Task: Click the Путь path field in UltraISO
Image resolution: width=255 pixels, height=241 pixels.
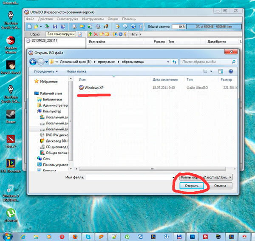Action: point(190,34)
